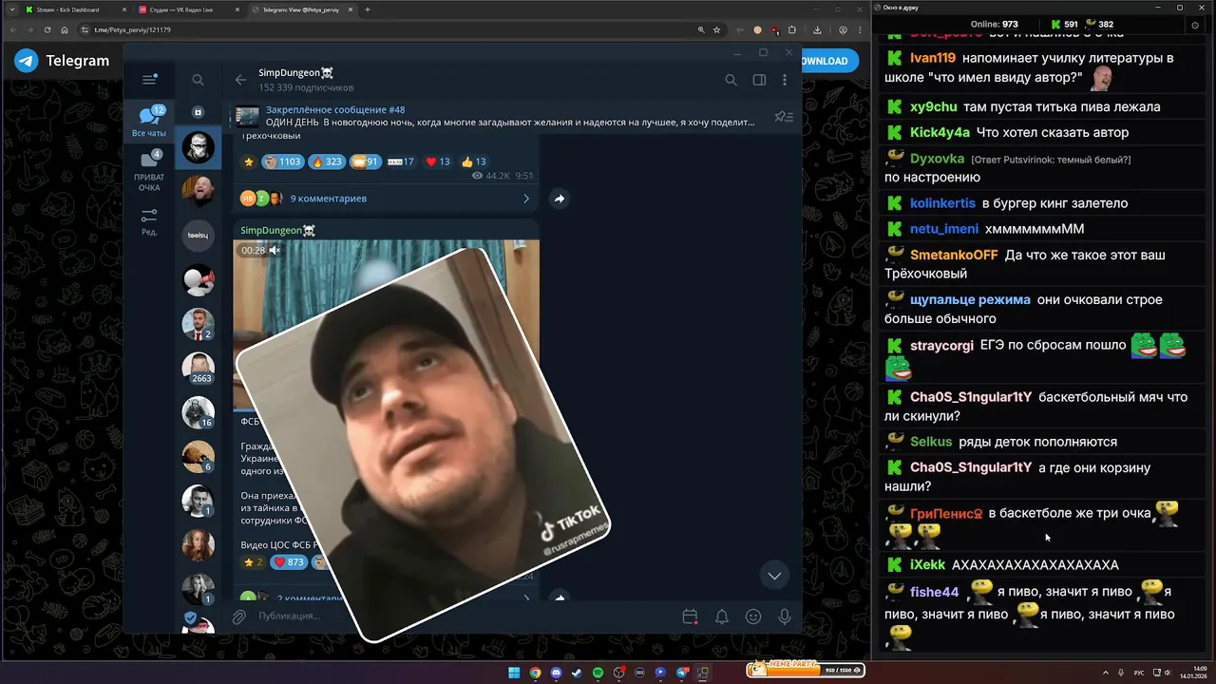Open the 'toolsy' chat avatar

198,236
